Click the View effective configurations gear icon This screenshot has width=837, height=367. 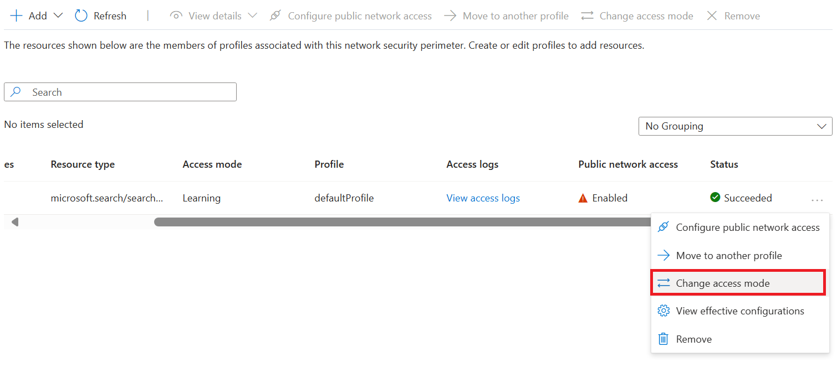coord(664,311)
